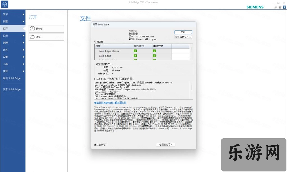Open the open-source software info link

point(110,103)
